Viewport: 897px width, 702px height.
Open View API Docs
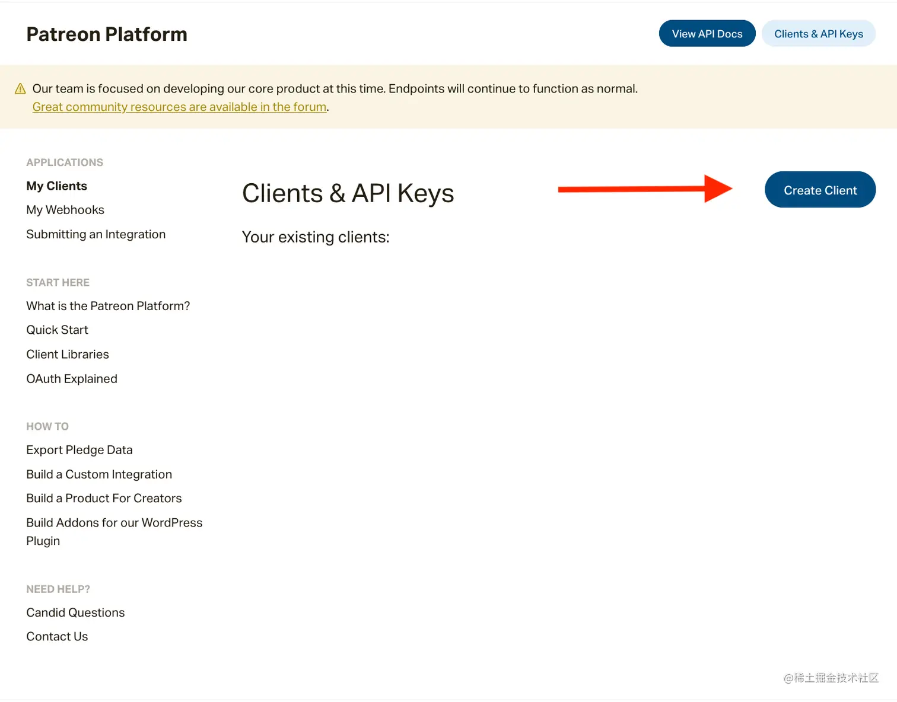[x=707, y=34]
